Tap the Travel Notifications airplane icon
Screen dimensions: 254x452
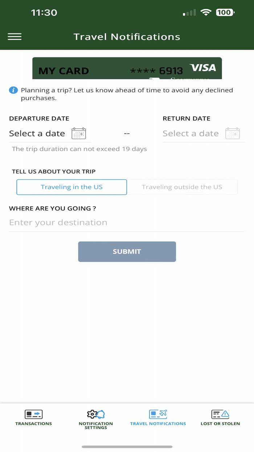pos(158,414)
